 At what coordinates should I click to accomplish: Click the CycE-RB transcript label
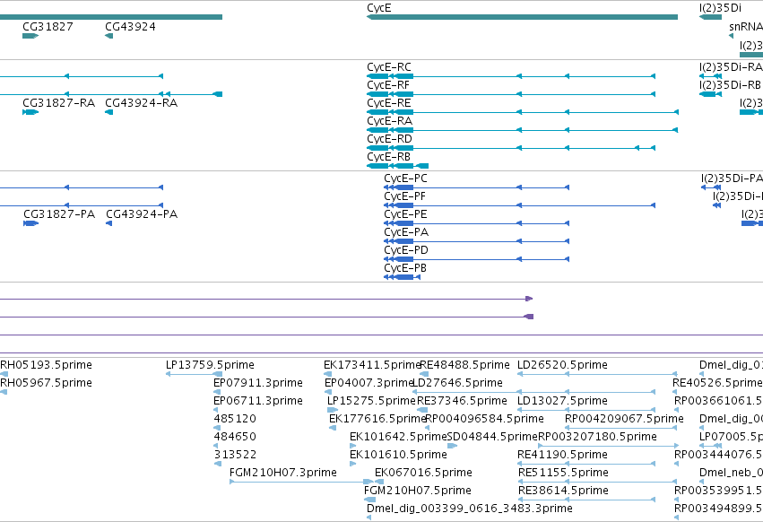click(389, 157)
